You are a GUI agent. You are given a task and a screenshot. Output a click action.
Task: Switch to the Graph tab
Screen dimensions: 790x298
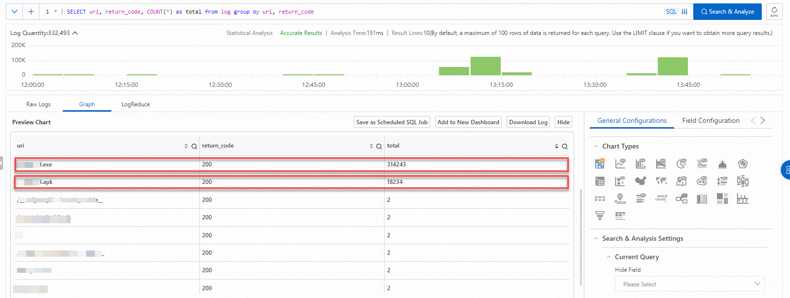(87, 104)
